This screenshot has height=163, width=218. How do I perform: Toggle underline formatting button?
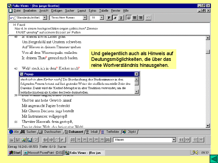pos(121,18)
